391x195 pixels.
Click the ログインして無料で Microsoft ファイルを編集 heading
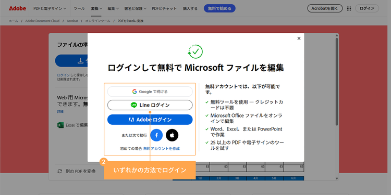195,68
